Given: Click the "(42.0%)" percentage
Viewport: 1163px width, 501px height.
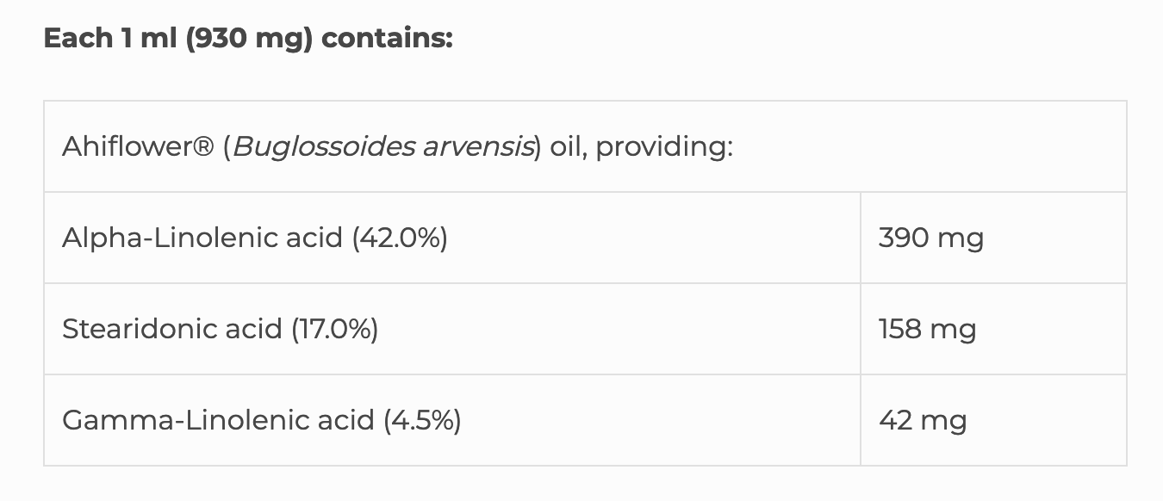Looking at the screenshot, I should (400, 238).
